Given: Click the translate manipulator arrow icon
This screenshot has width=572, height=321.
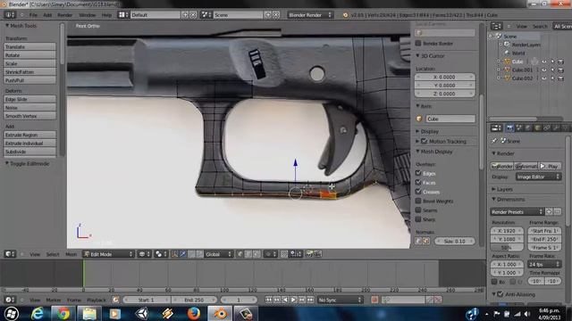Looking at the screenshot, I should 182,254.
